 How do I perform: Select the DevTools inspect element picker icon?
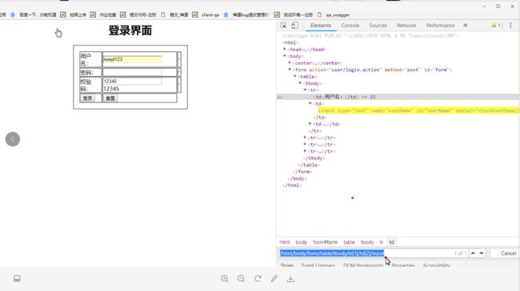click(x=283, y=26)
